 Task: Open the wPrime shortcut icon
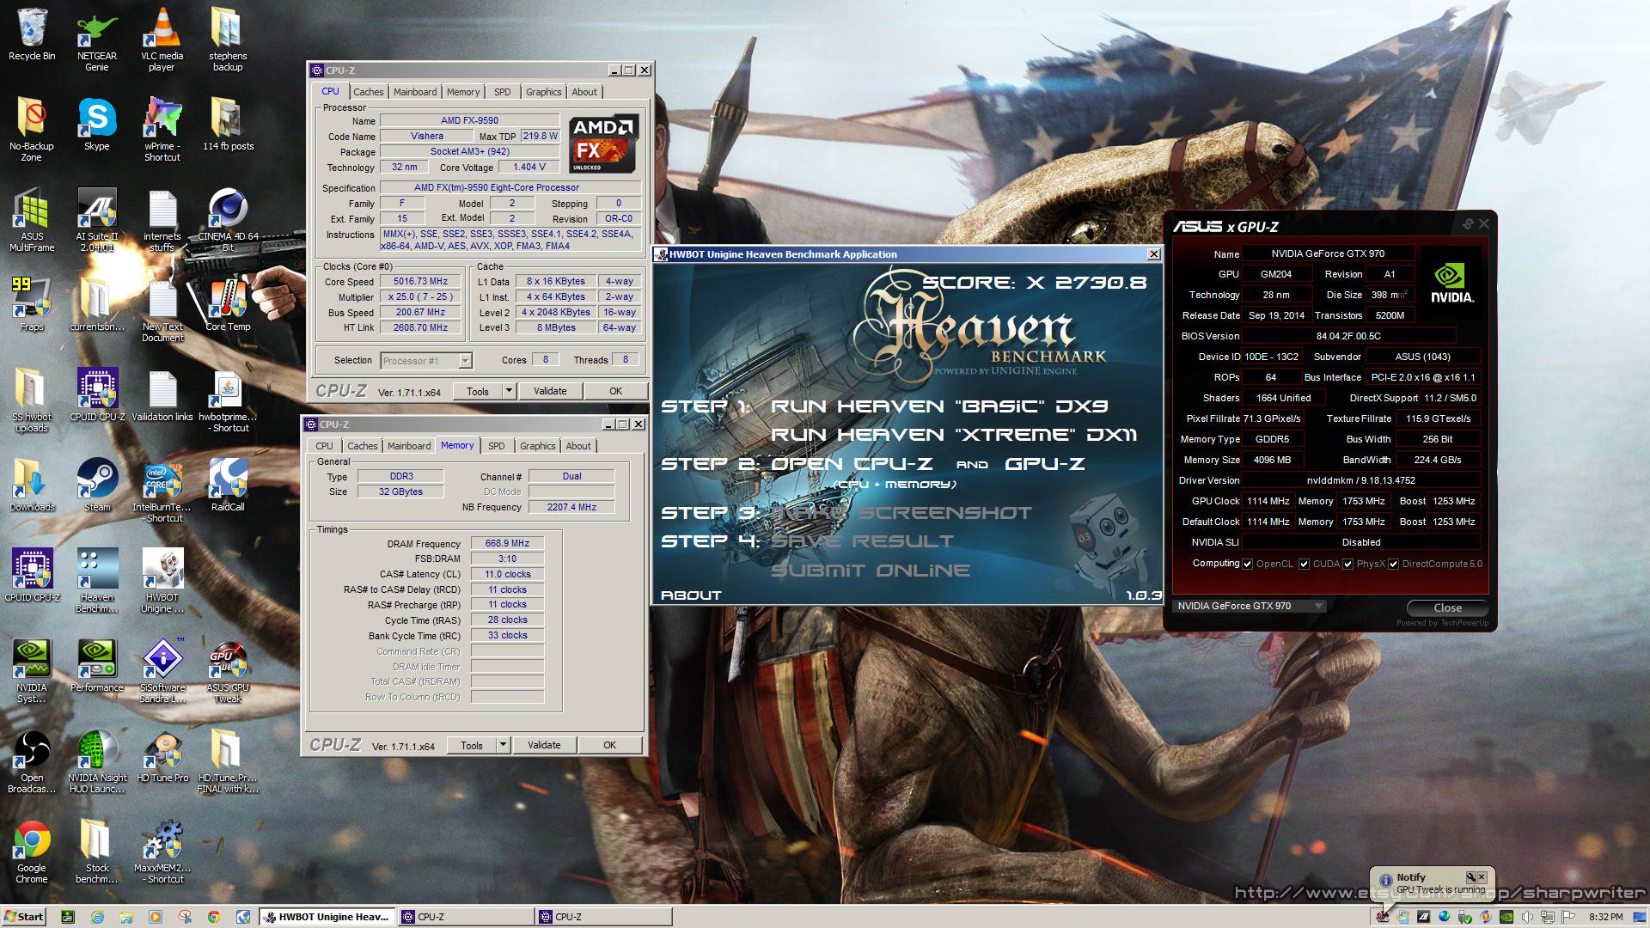point(162,130)
